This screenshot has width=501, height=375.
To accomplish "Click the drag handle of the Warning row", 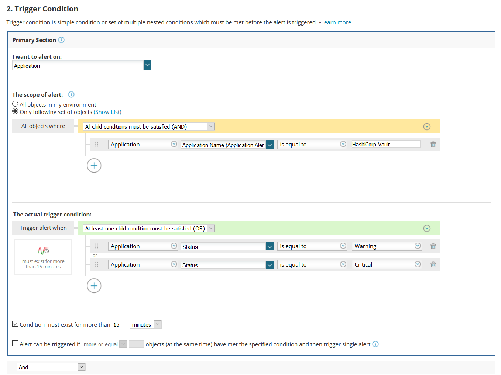I will pos(97,246).
